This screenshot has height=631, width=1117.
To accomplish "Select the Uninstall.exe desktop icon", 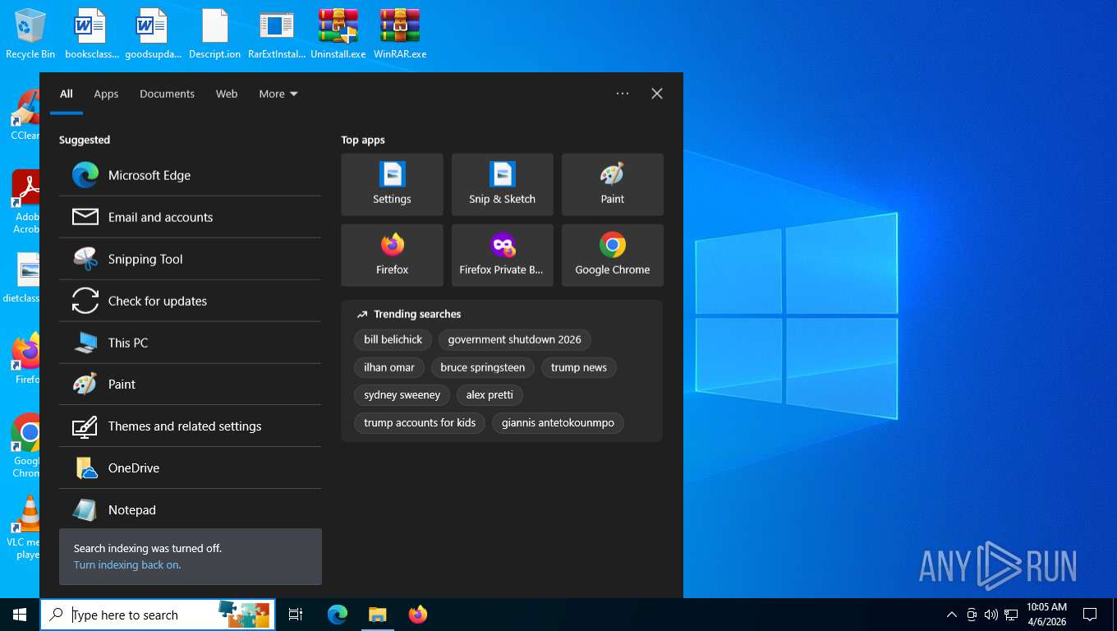I will point(338,34).
